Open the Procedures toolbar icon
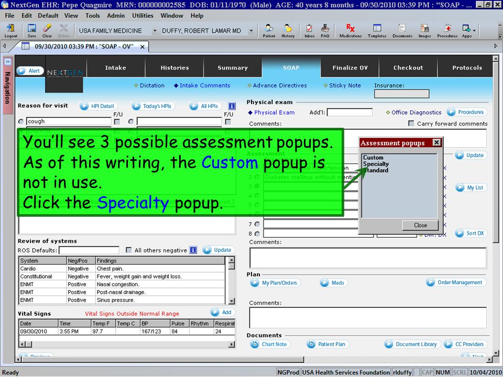The height and width of the screenshot is (377, 503). click(447, 31)
